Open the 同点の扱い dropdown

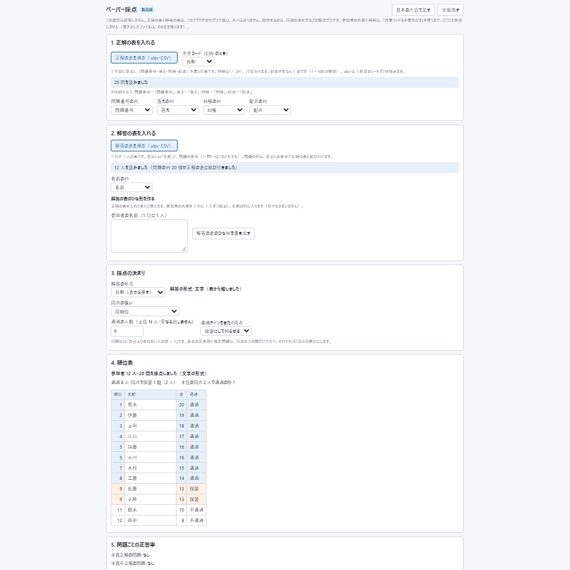pos(145,312)
